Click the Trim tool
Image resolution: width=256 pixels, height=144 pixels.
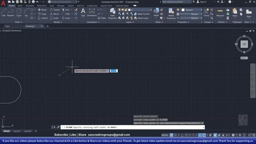coord(66,10)
